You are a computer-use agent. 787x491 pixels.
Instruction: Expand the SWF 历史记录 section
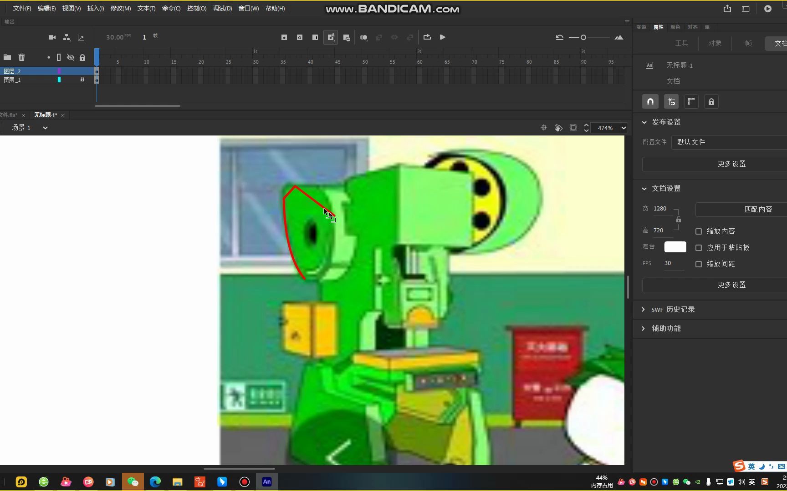point(644,310)
